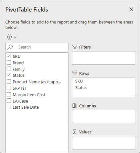Click the empty Values drop area
140x153 pixels.
click(x=104, y=143)
